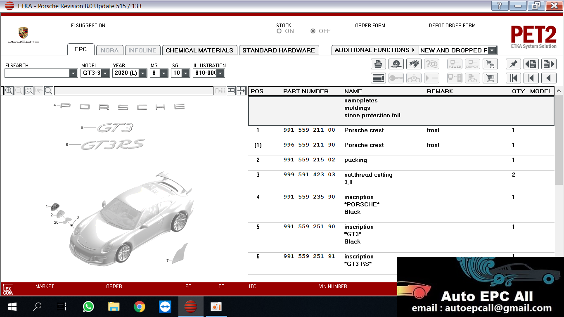The height and width of the screenshot is (317, 564).
Task: Switch to CHEMICAL MATERIALS tab
Action: click(x=199, y=50)
